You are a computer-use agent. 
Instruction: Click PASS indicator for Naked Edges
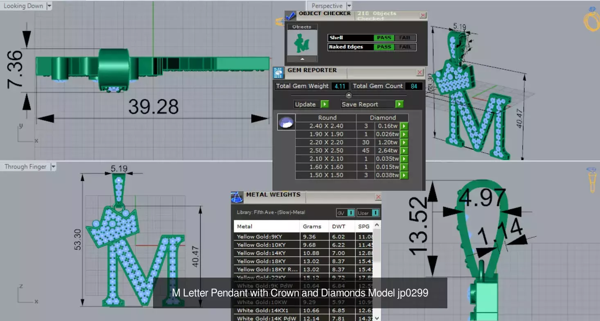[384, 47]
